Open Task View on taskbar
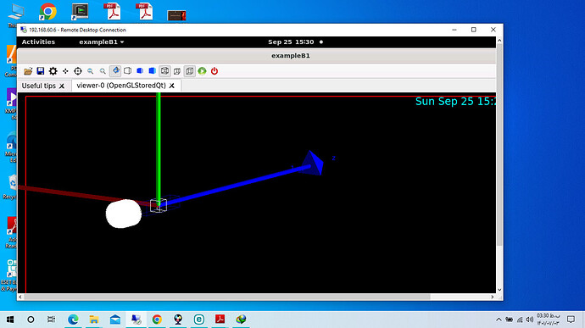This screenshot has height=328, width=585. click(51, 320)
